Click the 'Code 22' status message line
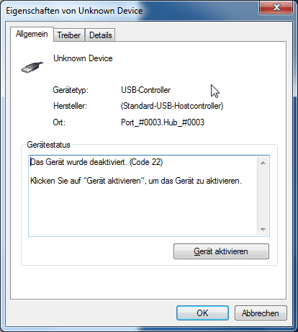 [x=96, y=162]
